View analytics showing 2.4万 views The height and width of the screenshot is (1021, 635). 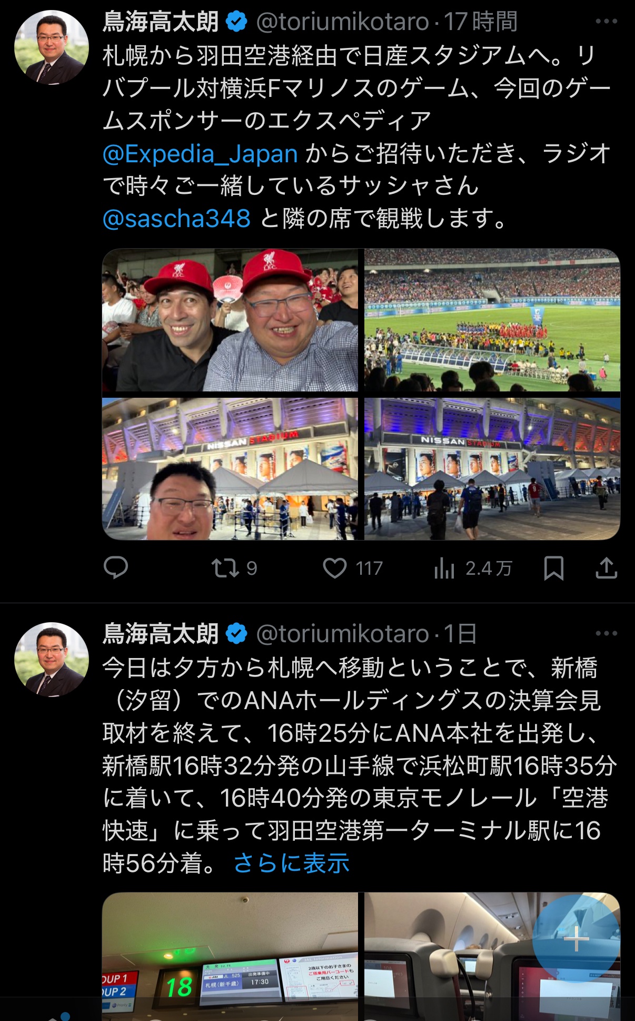pyautogui.click(x=473, y=568)
